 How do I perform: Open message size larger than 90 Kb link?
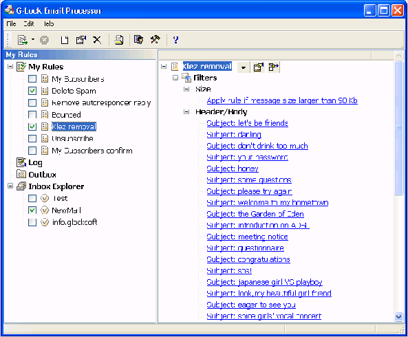tap(282, 100)
